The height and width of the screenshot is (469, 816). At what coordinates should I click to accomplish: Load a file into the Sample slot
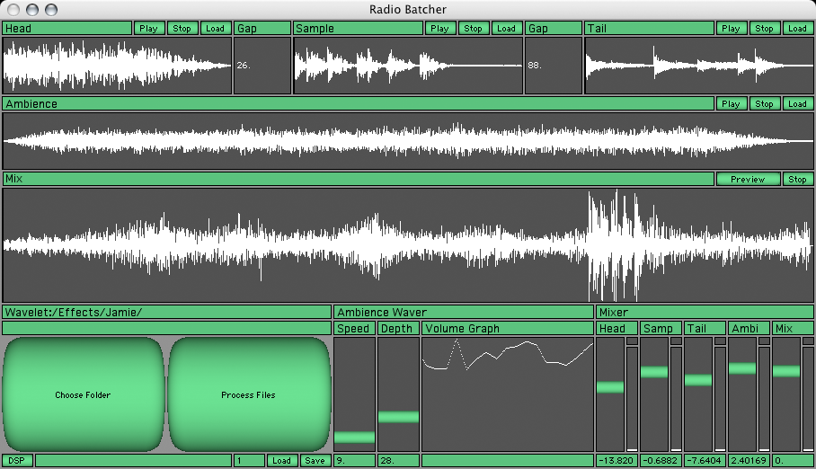[506, 28]
